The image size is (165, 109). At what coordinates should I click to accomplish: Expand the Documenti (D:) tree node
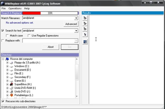[7, 70]
